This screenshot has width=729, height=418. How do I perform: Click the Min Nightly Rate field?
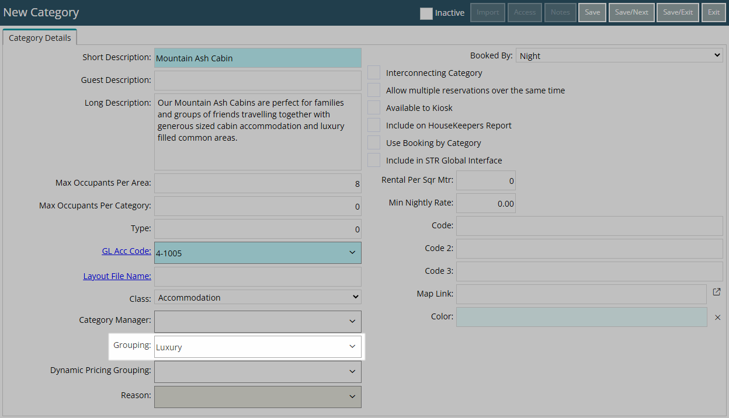pyautogui.click(x=486, y=203)
